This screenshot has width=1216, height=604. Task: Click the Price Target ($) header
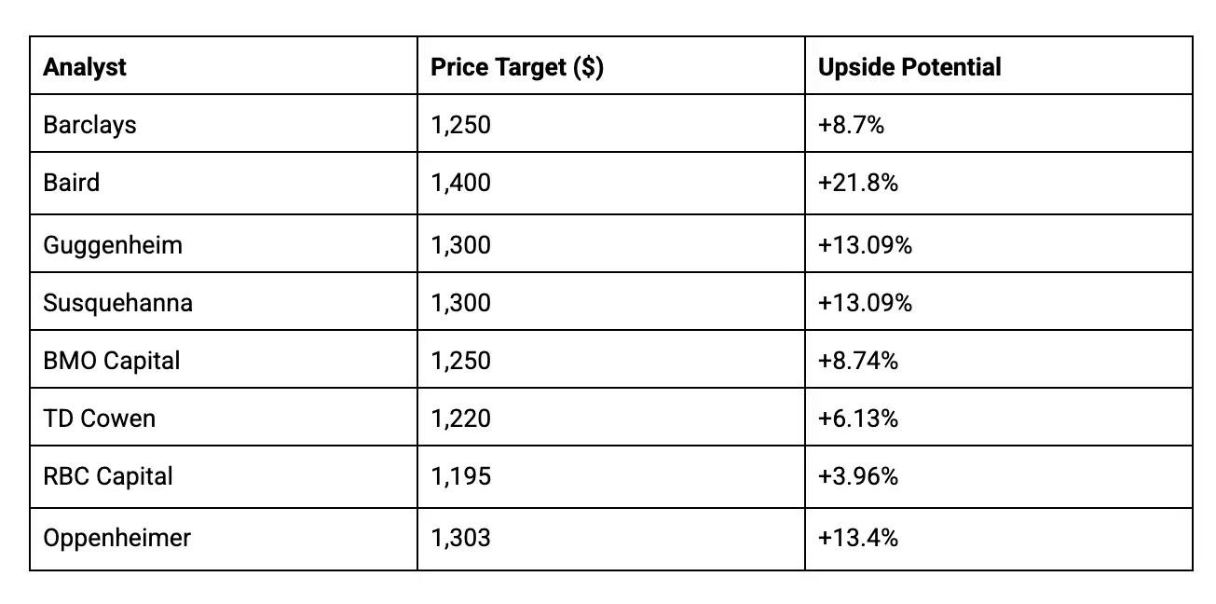click(x=517, y=67)
